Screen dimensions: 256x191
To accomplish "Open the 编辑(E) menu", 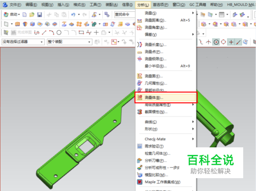I will tap(31, 5).
